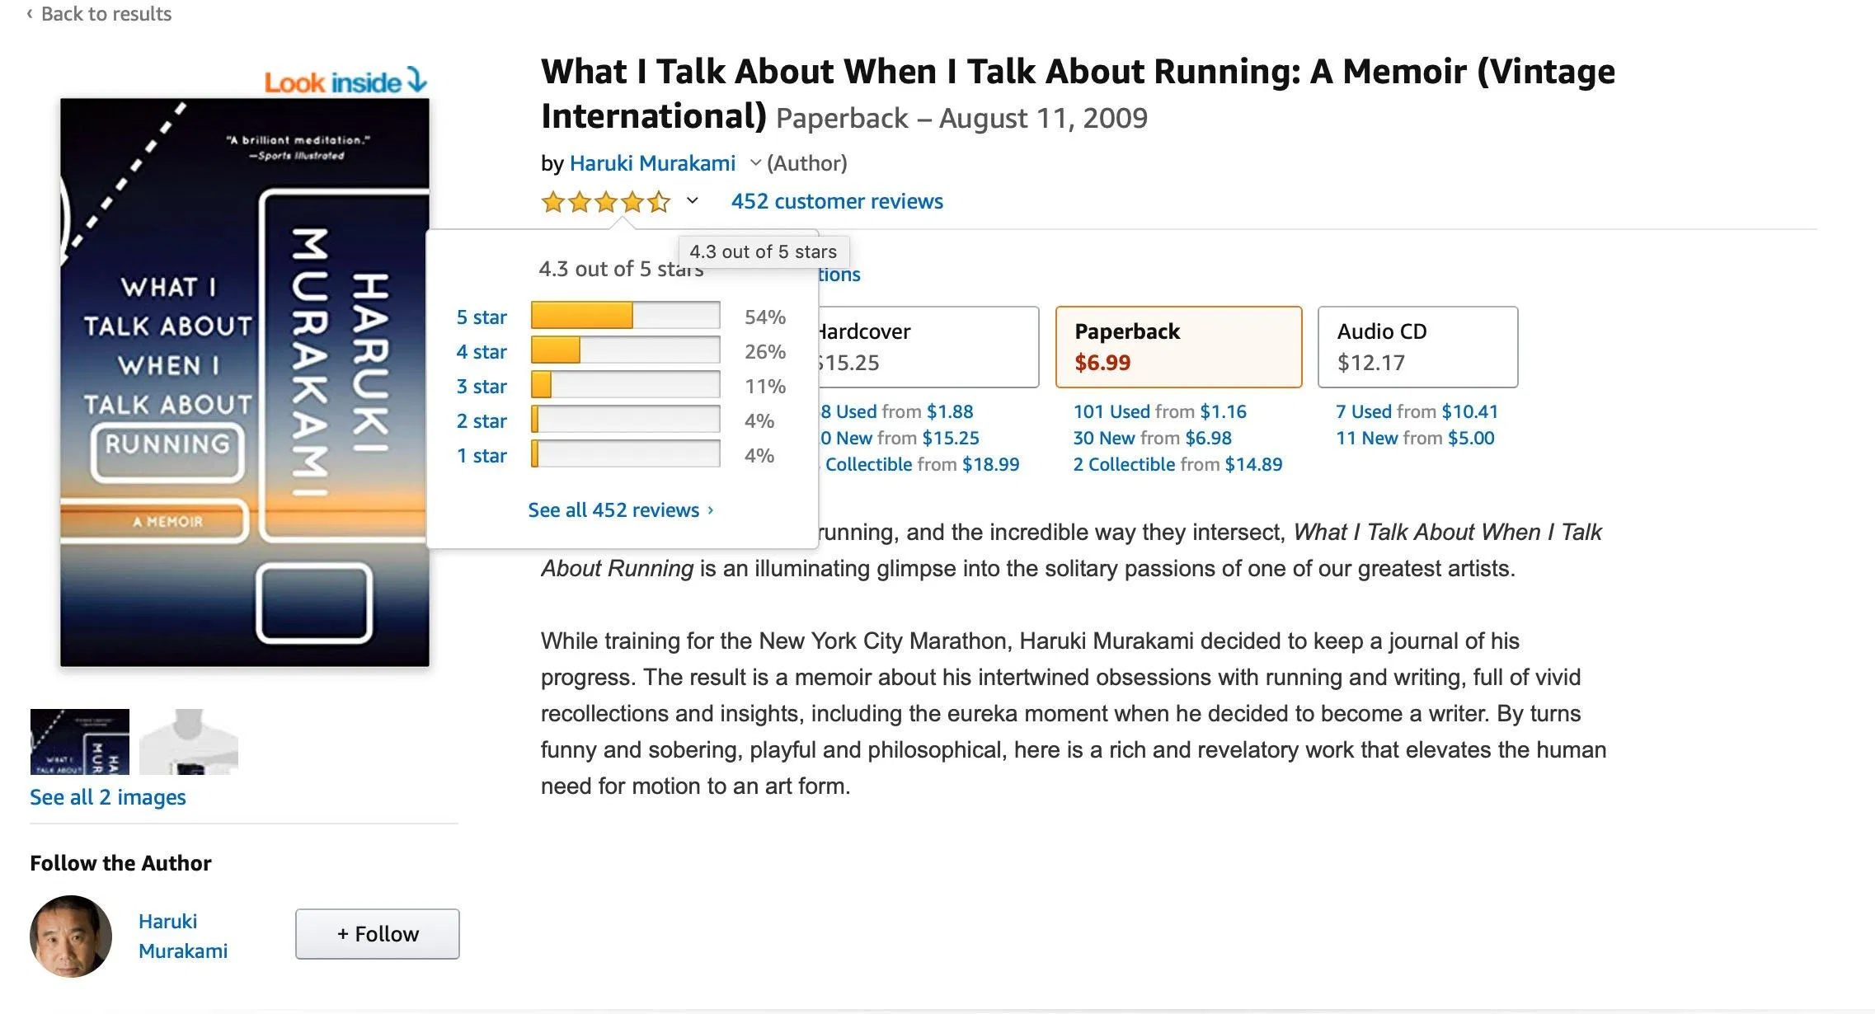The image size is (1875, 1014).
Task: Click the Back to results arrow
Action: coord(30,14)
